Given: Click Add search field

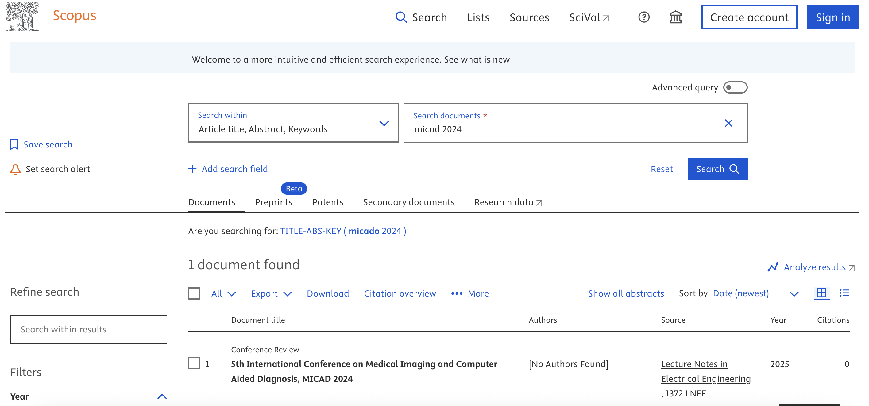Looking at the screenshot, I should (228, 169).
